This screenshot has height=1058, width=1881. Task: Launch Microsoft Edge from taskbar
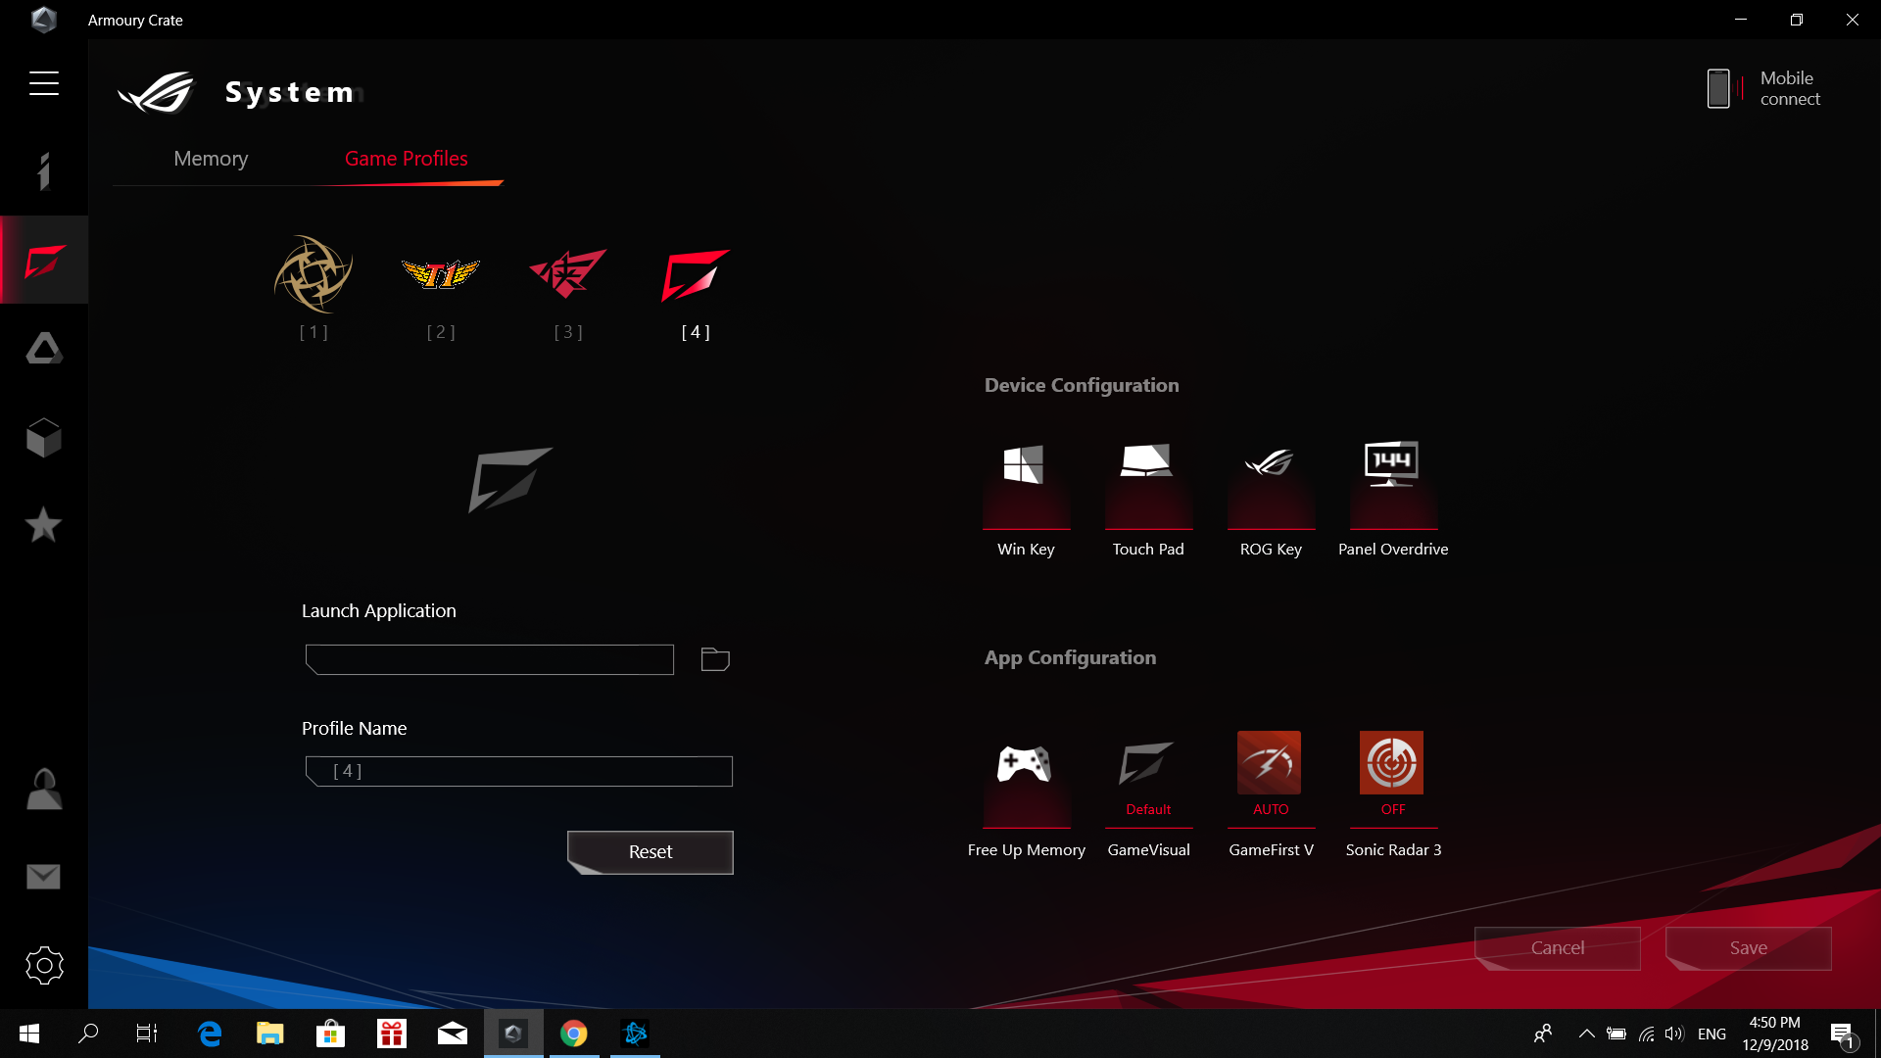210,1034
